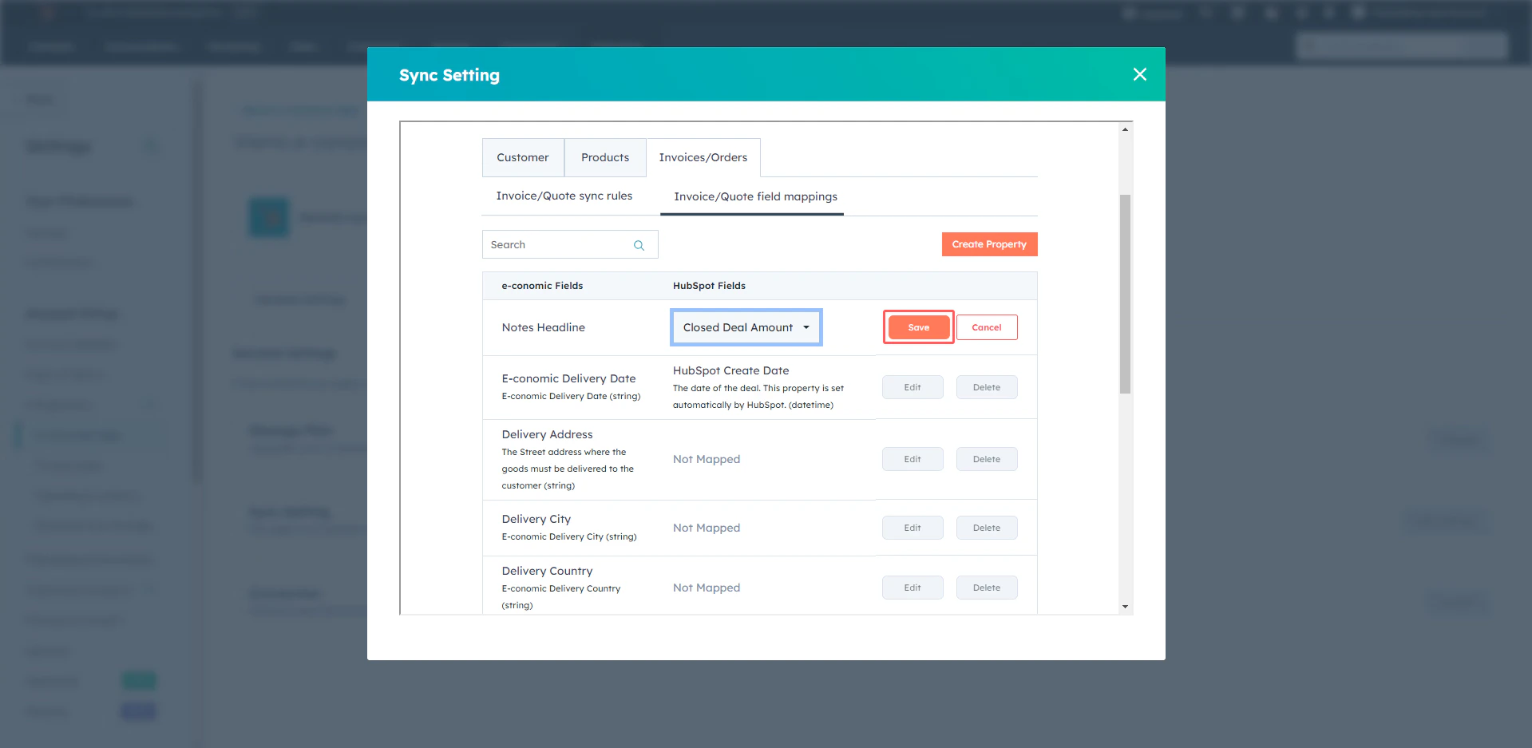The height and width of the screenshot is (748, 1532).
Task: Click the Create Property button
Action: click(x=989, y=244)
